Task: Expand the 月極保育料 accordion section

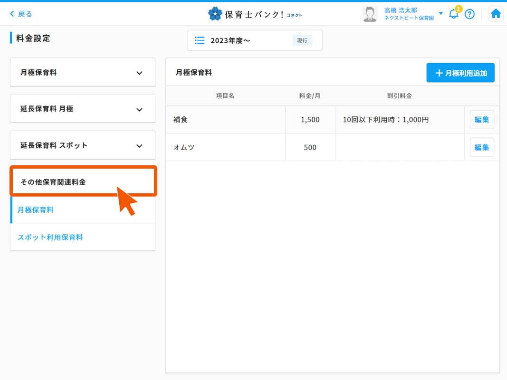Action: tap(83, 73)
